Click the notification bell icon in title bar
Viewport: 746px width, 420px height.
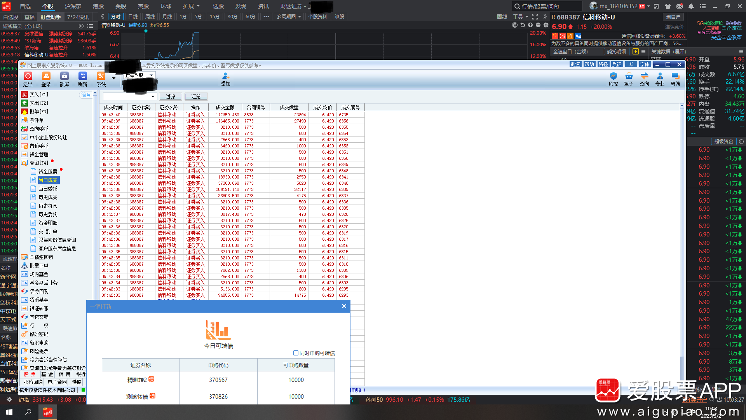tap(691, 6)
